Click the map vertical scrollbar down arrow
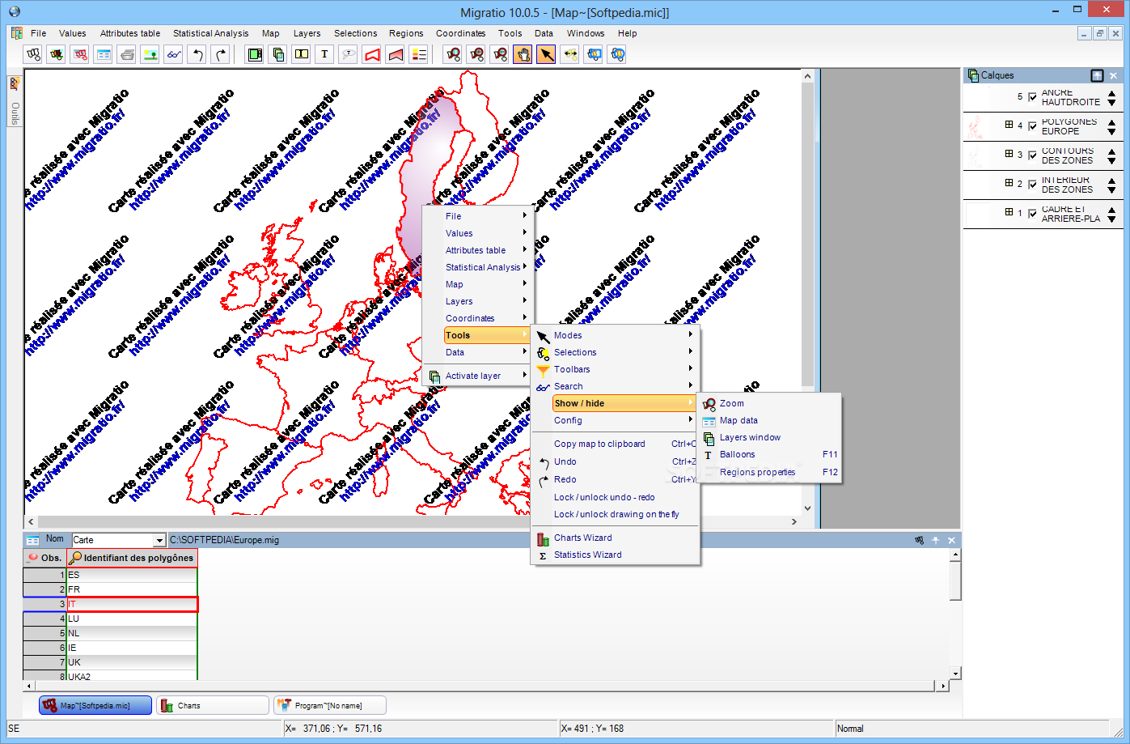This screenshot has width=1130, height=744. [x=807, y=508]
